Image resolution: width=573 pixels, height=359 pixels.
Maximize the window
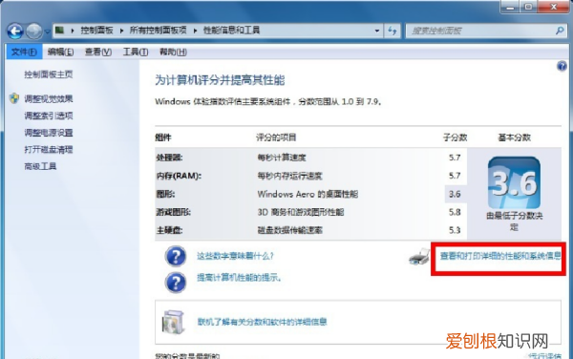pyautogui.click(x=528, y=7)
